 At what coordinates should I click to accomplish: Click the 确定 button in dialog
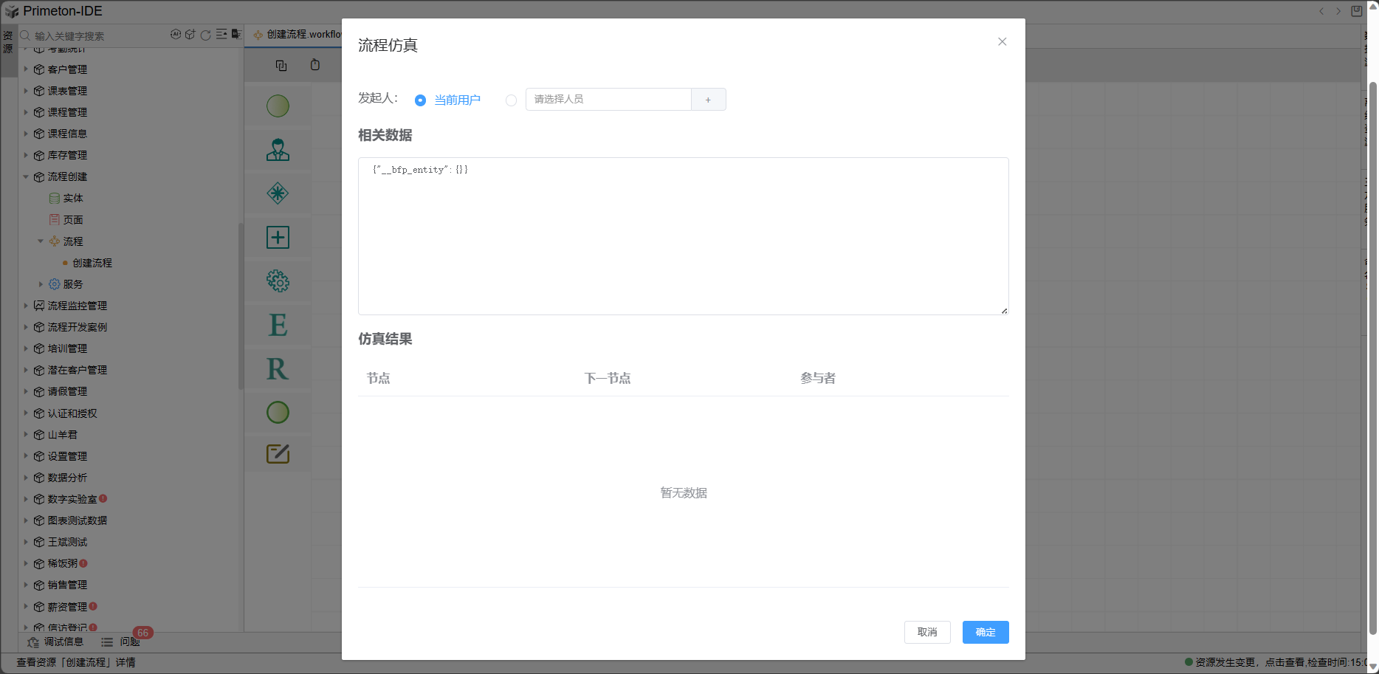(x=985, y=632)
